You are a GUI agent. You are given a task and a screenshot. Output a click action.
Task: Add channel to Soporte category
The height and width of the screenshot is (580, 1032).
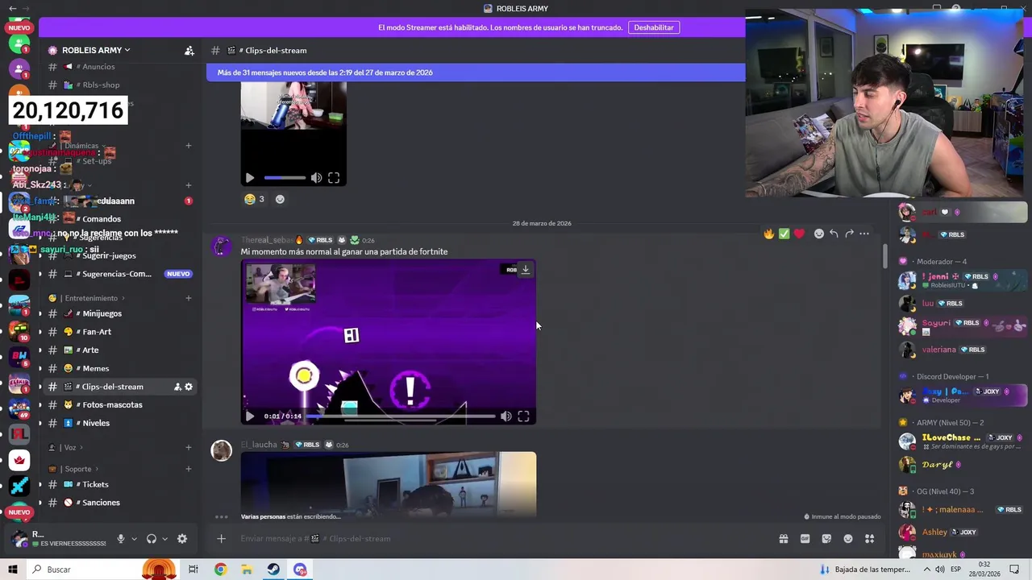[x=189, y=469]
